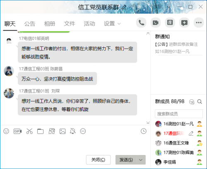Viewport: 207px width, 169px height.
Task: Start a group video call
Action: click(x=156, y=23)
